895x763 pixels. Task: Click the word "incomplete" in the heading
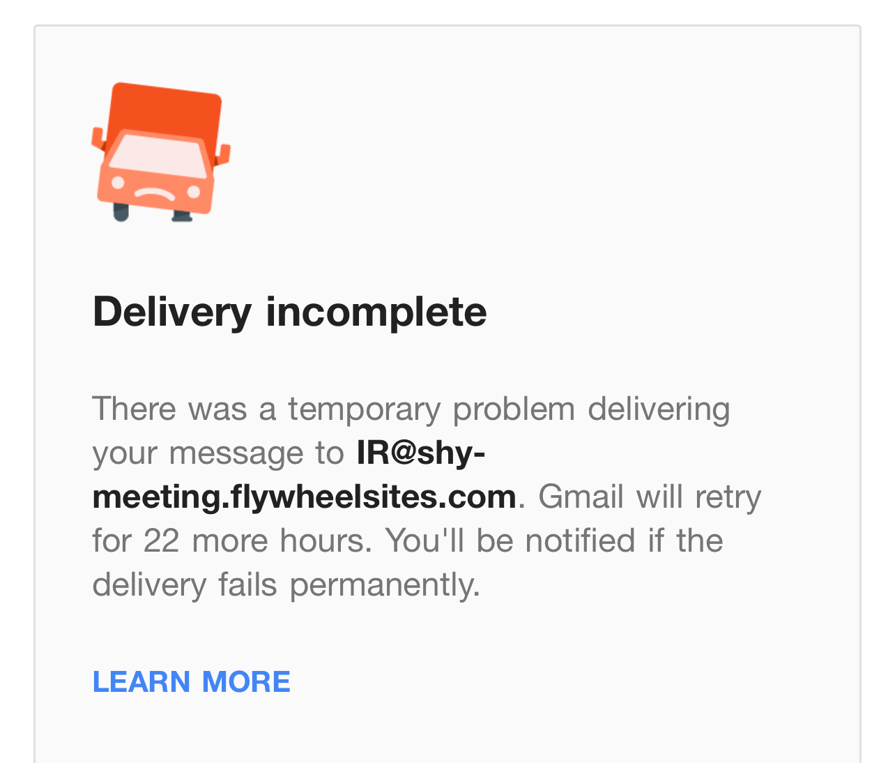376,311
